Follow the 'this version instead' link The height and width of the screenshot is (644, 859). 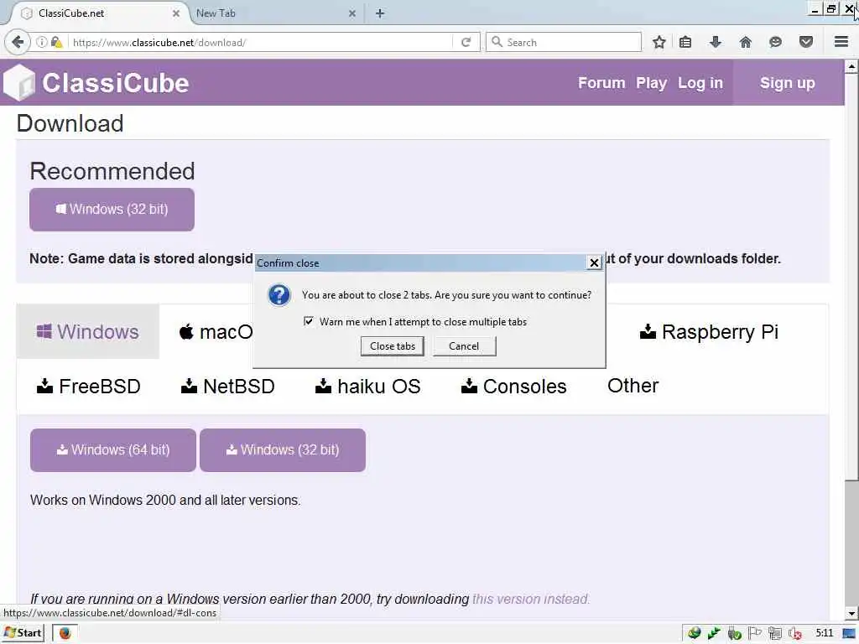531,599
